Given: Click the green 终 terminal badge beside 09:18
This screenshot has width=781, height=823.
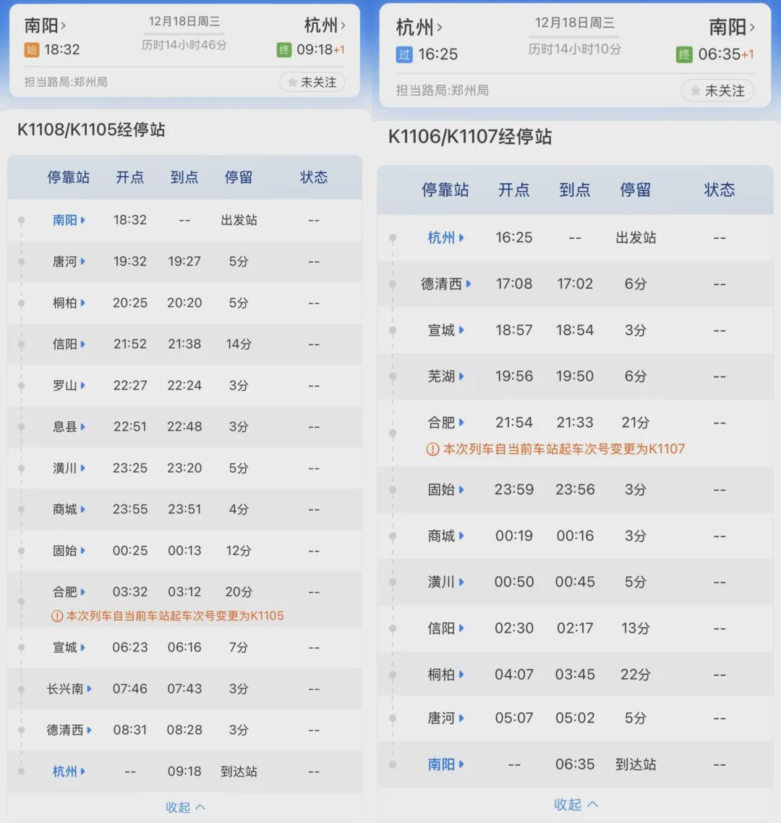Looking at the screenshot, I should tap(283, 50).
